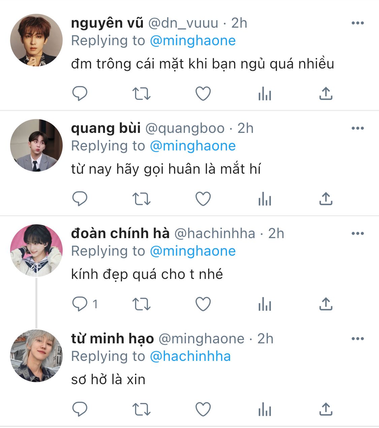View analytics for quang bùi's tweet
This screenshot has width=379, height=428.
tap(264, 199)
